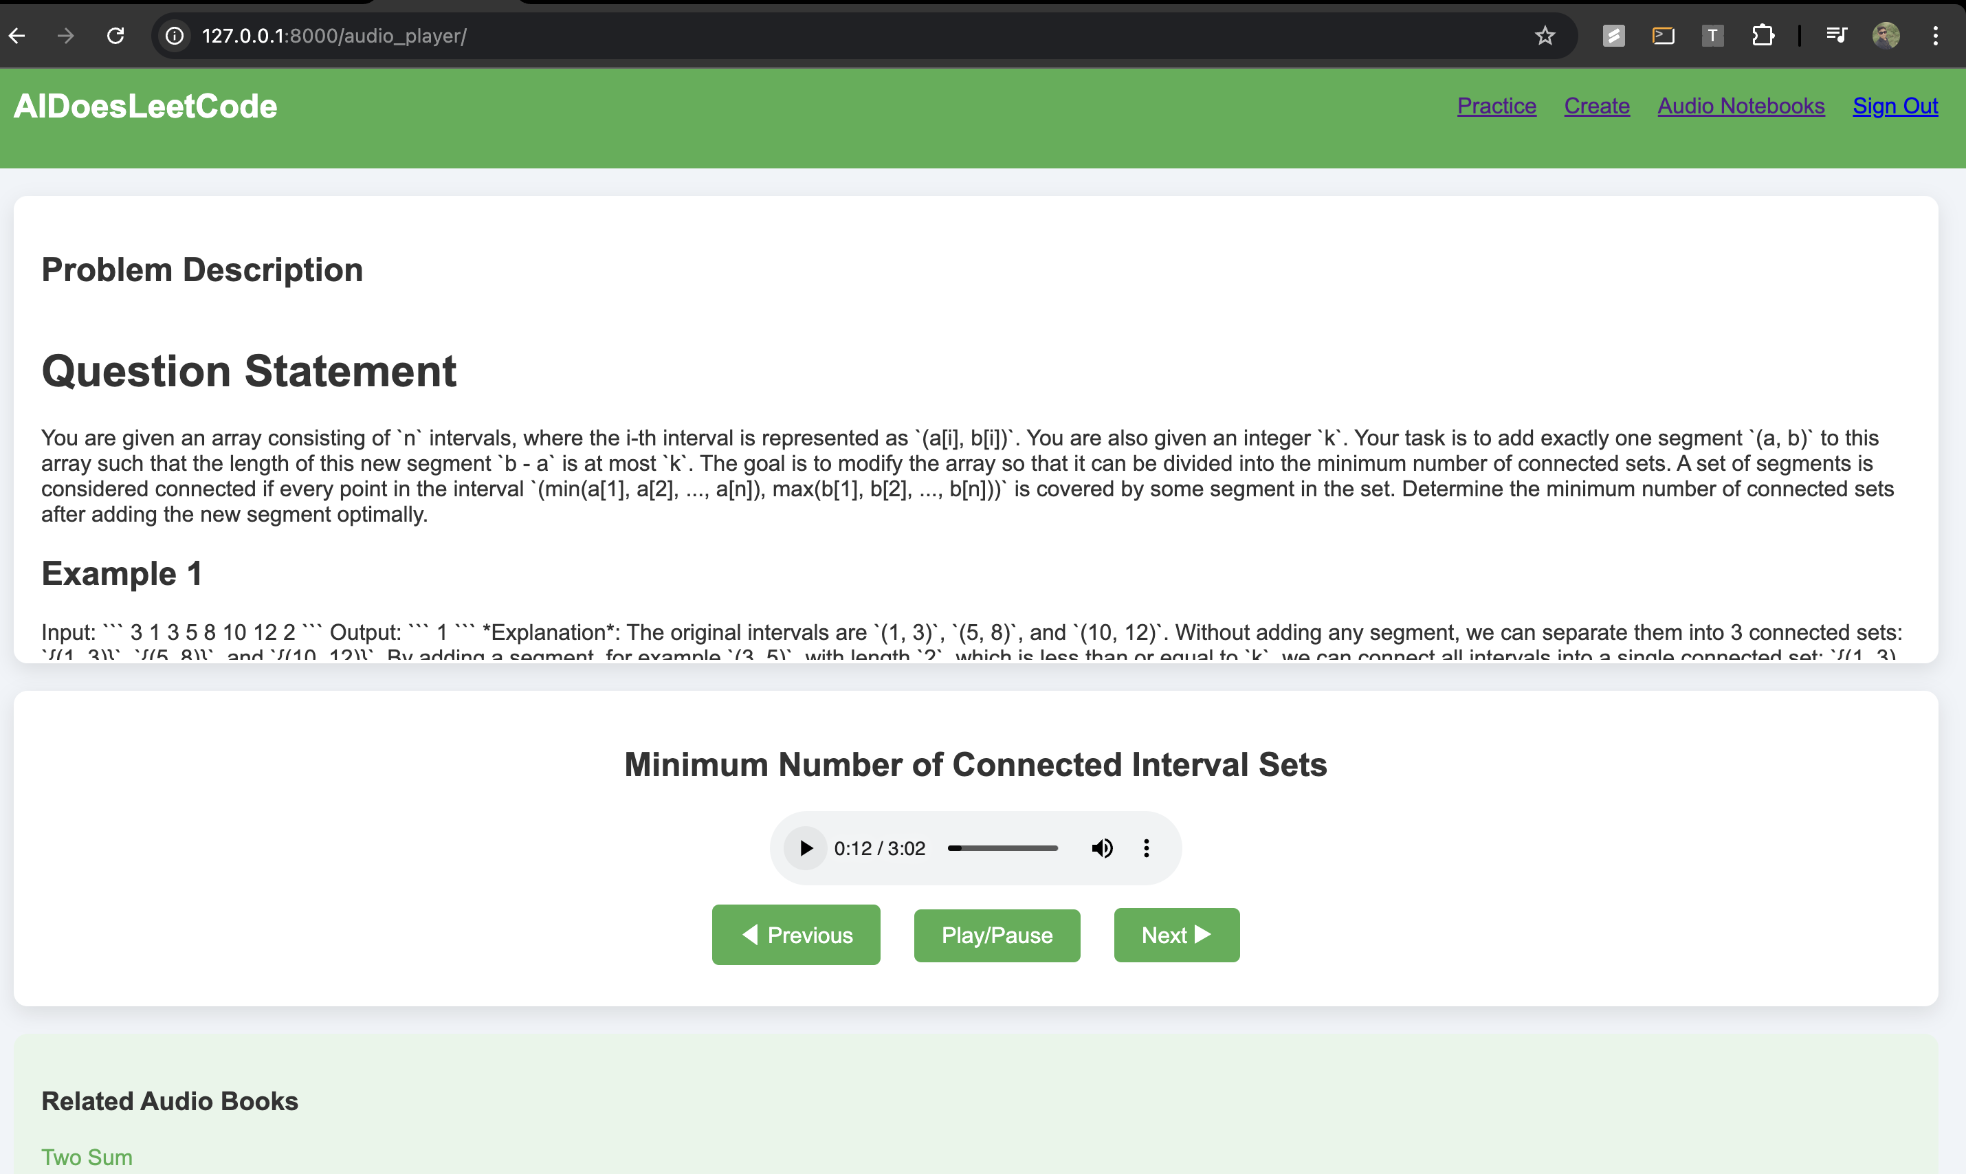Mute audio using the speaker icon

point(1101,848)
